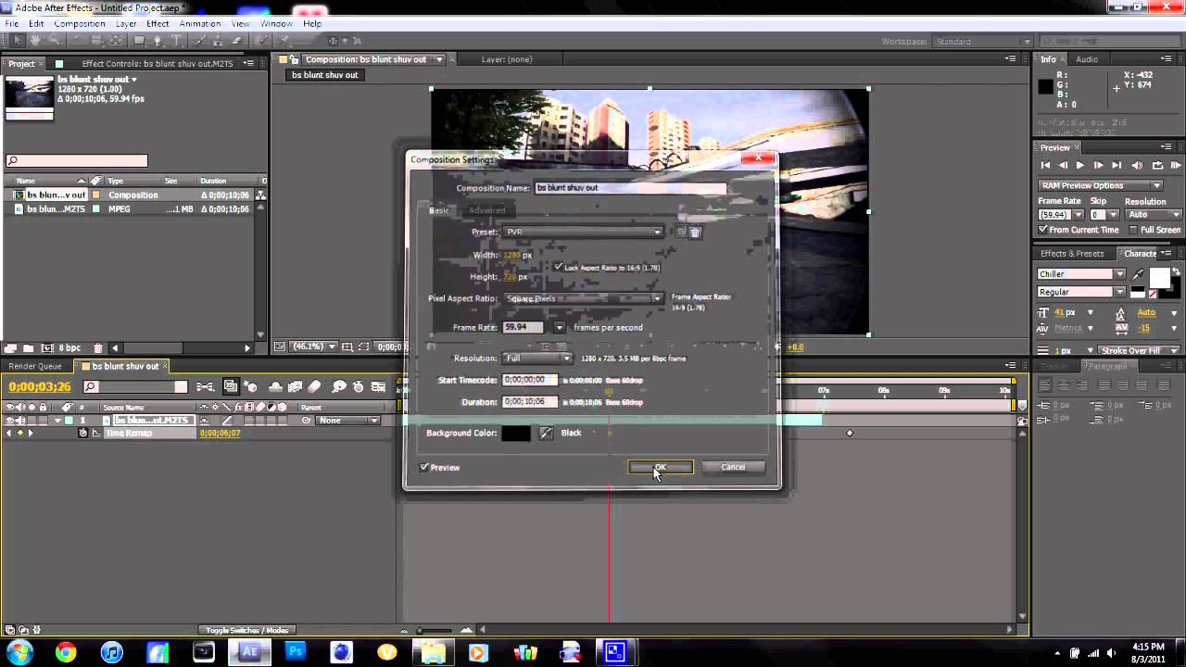Toggle Lock Aspect Ratio to 16:9 checkbox
The width and height of the screenshot is (1186, 667).
[x=559, y=267]
